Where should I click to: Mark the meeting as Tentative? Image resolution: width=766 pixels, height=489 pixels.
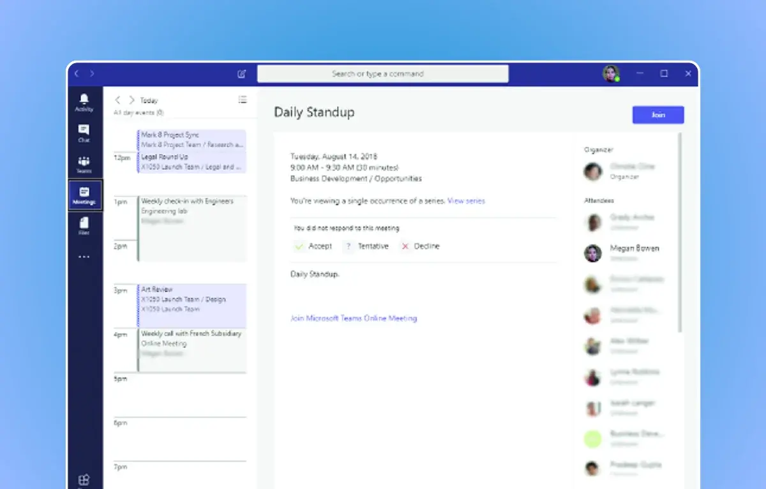pos(366,246)
